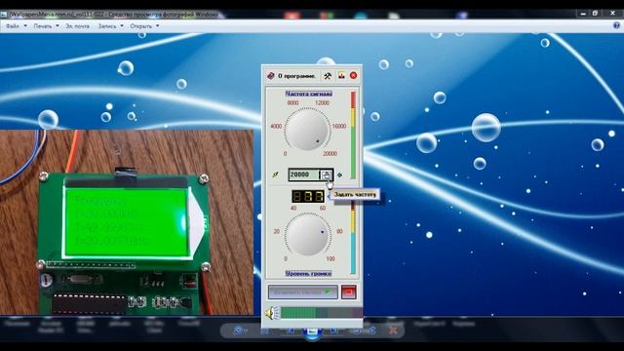Open the settings tools icon in generator

tap(328, 76)
